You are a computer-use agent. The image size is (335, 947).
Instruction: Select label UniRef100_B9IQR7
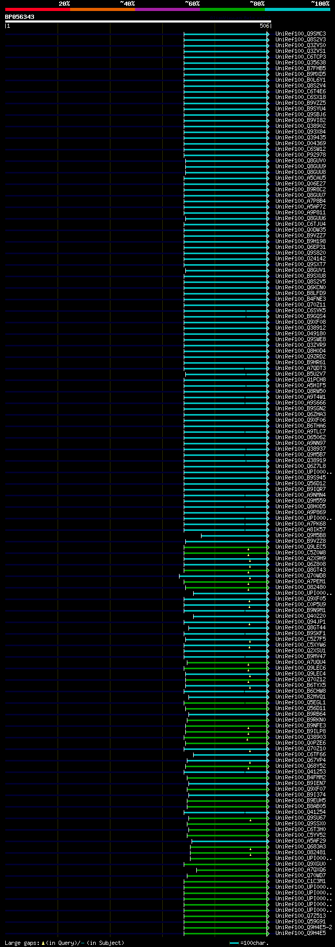(x=300, y=489)
